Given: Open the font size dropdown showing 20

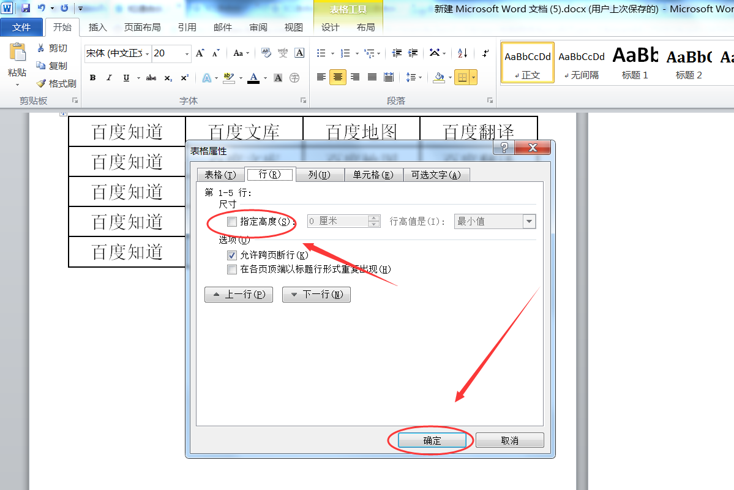Looking at the screenshot, I should click(187, 53).
